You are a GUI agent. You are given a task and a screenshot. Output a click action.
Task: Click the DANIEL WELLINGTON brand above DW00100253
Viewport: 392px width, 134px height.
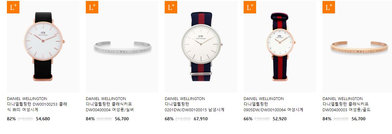pos(27,99)
